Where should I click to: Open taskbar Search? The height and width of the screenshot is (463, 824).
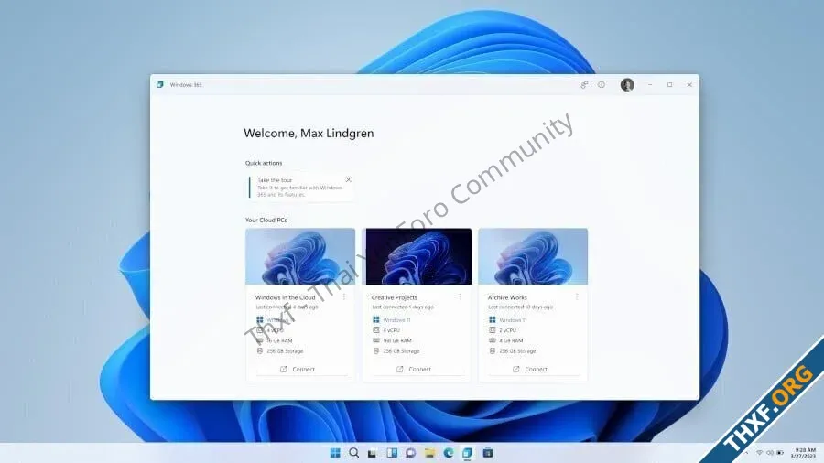[353, 453]
